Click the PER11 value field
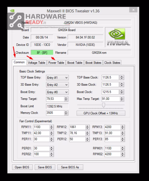 click(x=42, y=139)
